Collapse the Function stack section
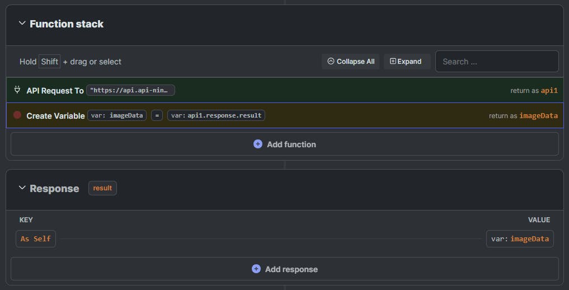The image size is (569, 290). coord(22,24)
